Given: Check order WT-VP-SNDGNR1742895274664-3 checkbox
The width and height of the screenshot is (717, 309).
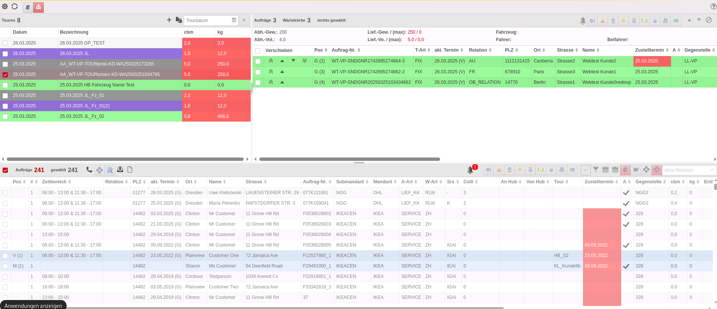Looking at the screenshot, I should 258,61.
